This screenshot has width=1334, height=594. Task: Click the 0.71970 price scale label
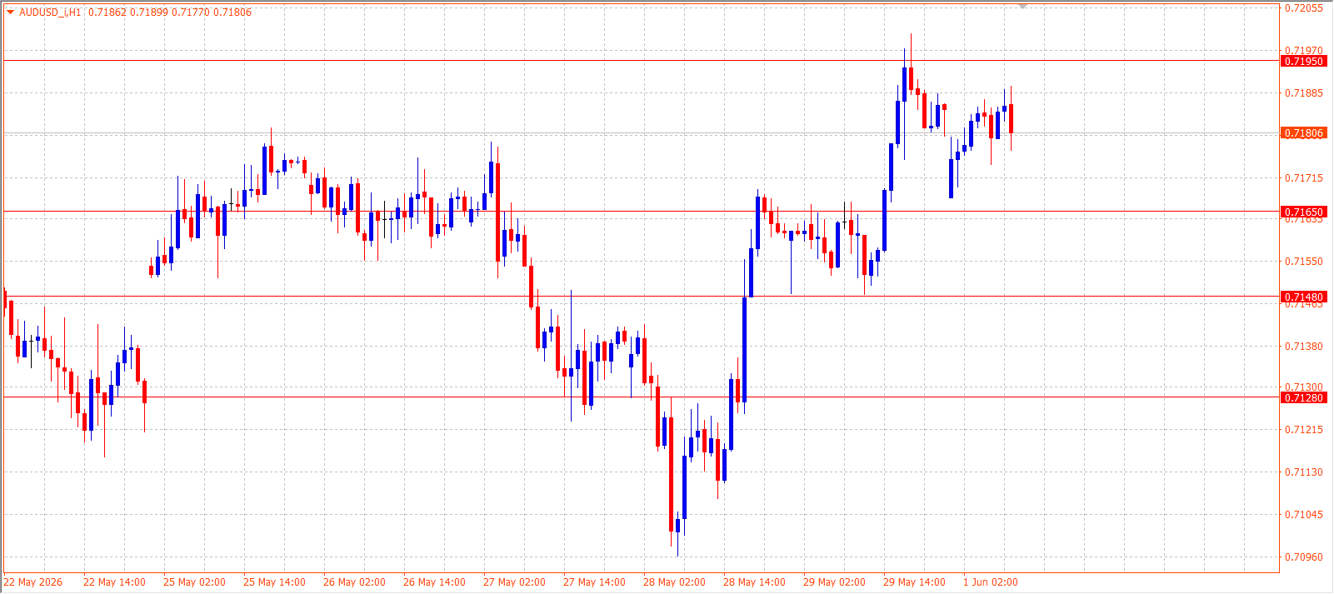click(1304, 51)
